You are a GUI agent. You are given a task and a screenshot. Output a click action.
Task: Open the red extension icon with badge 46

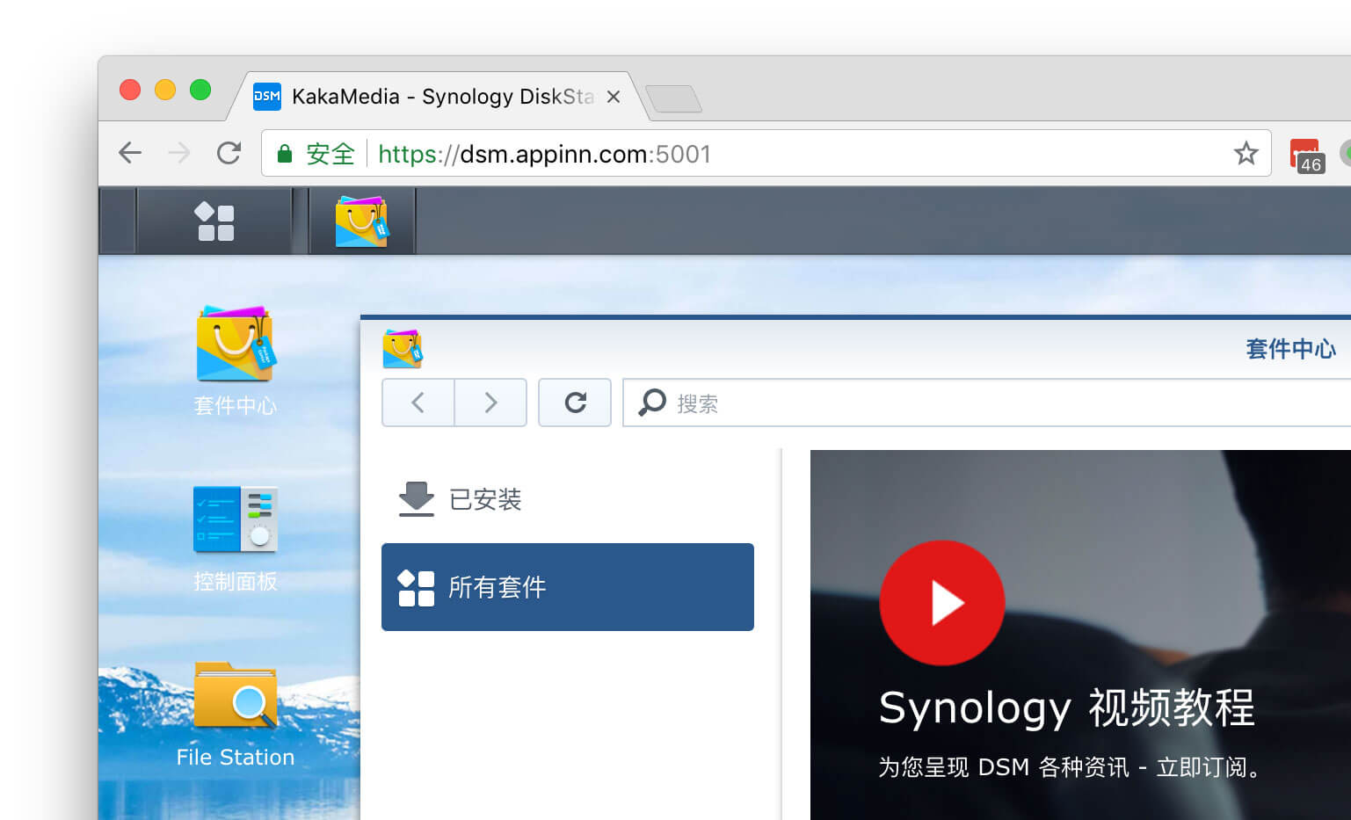[x=1305, y=155]
